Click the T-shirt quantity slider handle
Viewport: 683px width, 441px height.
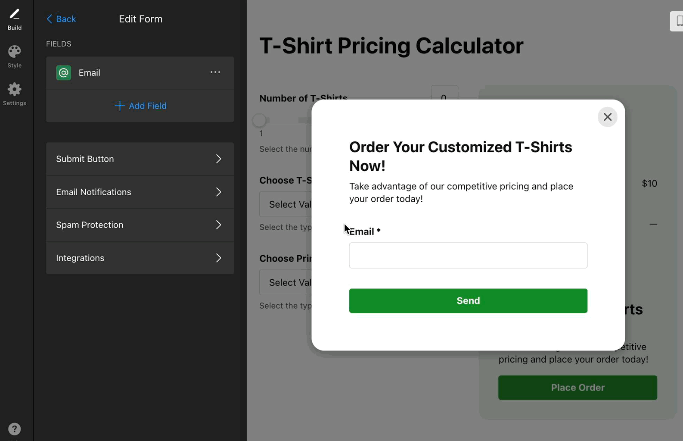point(259,120)
